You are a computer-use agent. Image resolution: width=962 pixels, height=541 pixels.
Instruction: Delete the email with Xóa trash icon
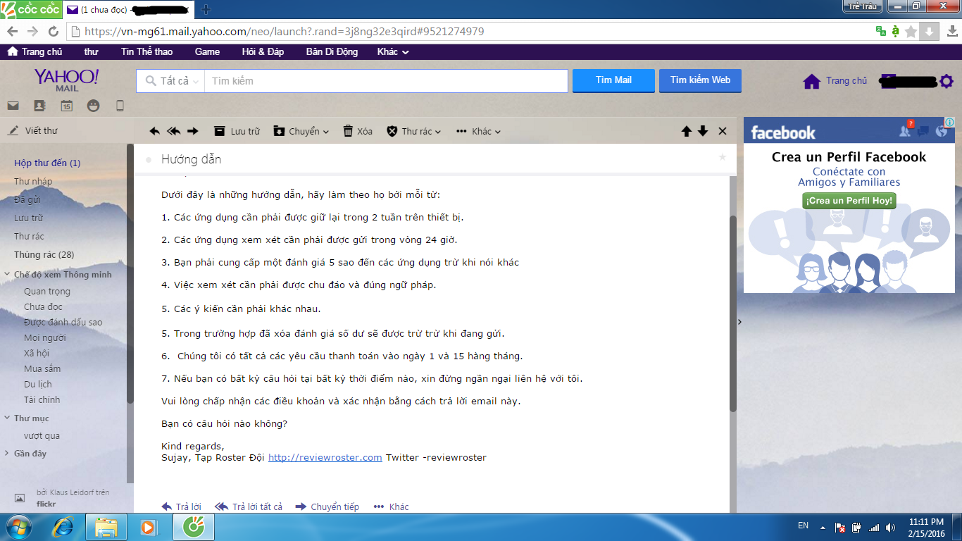(x=358, y=131)
